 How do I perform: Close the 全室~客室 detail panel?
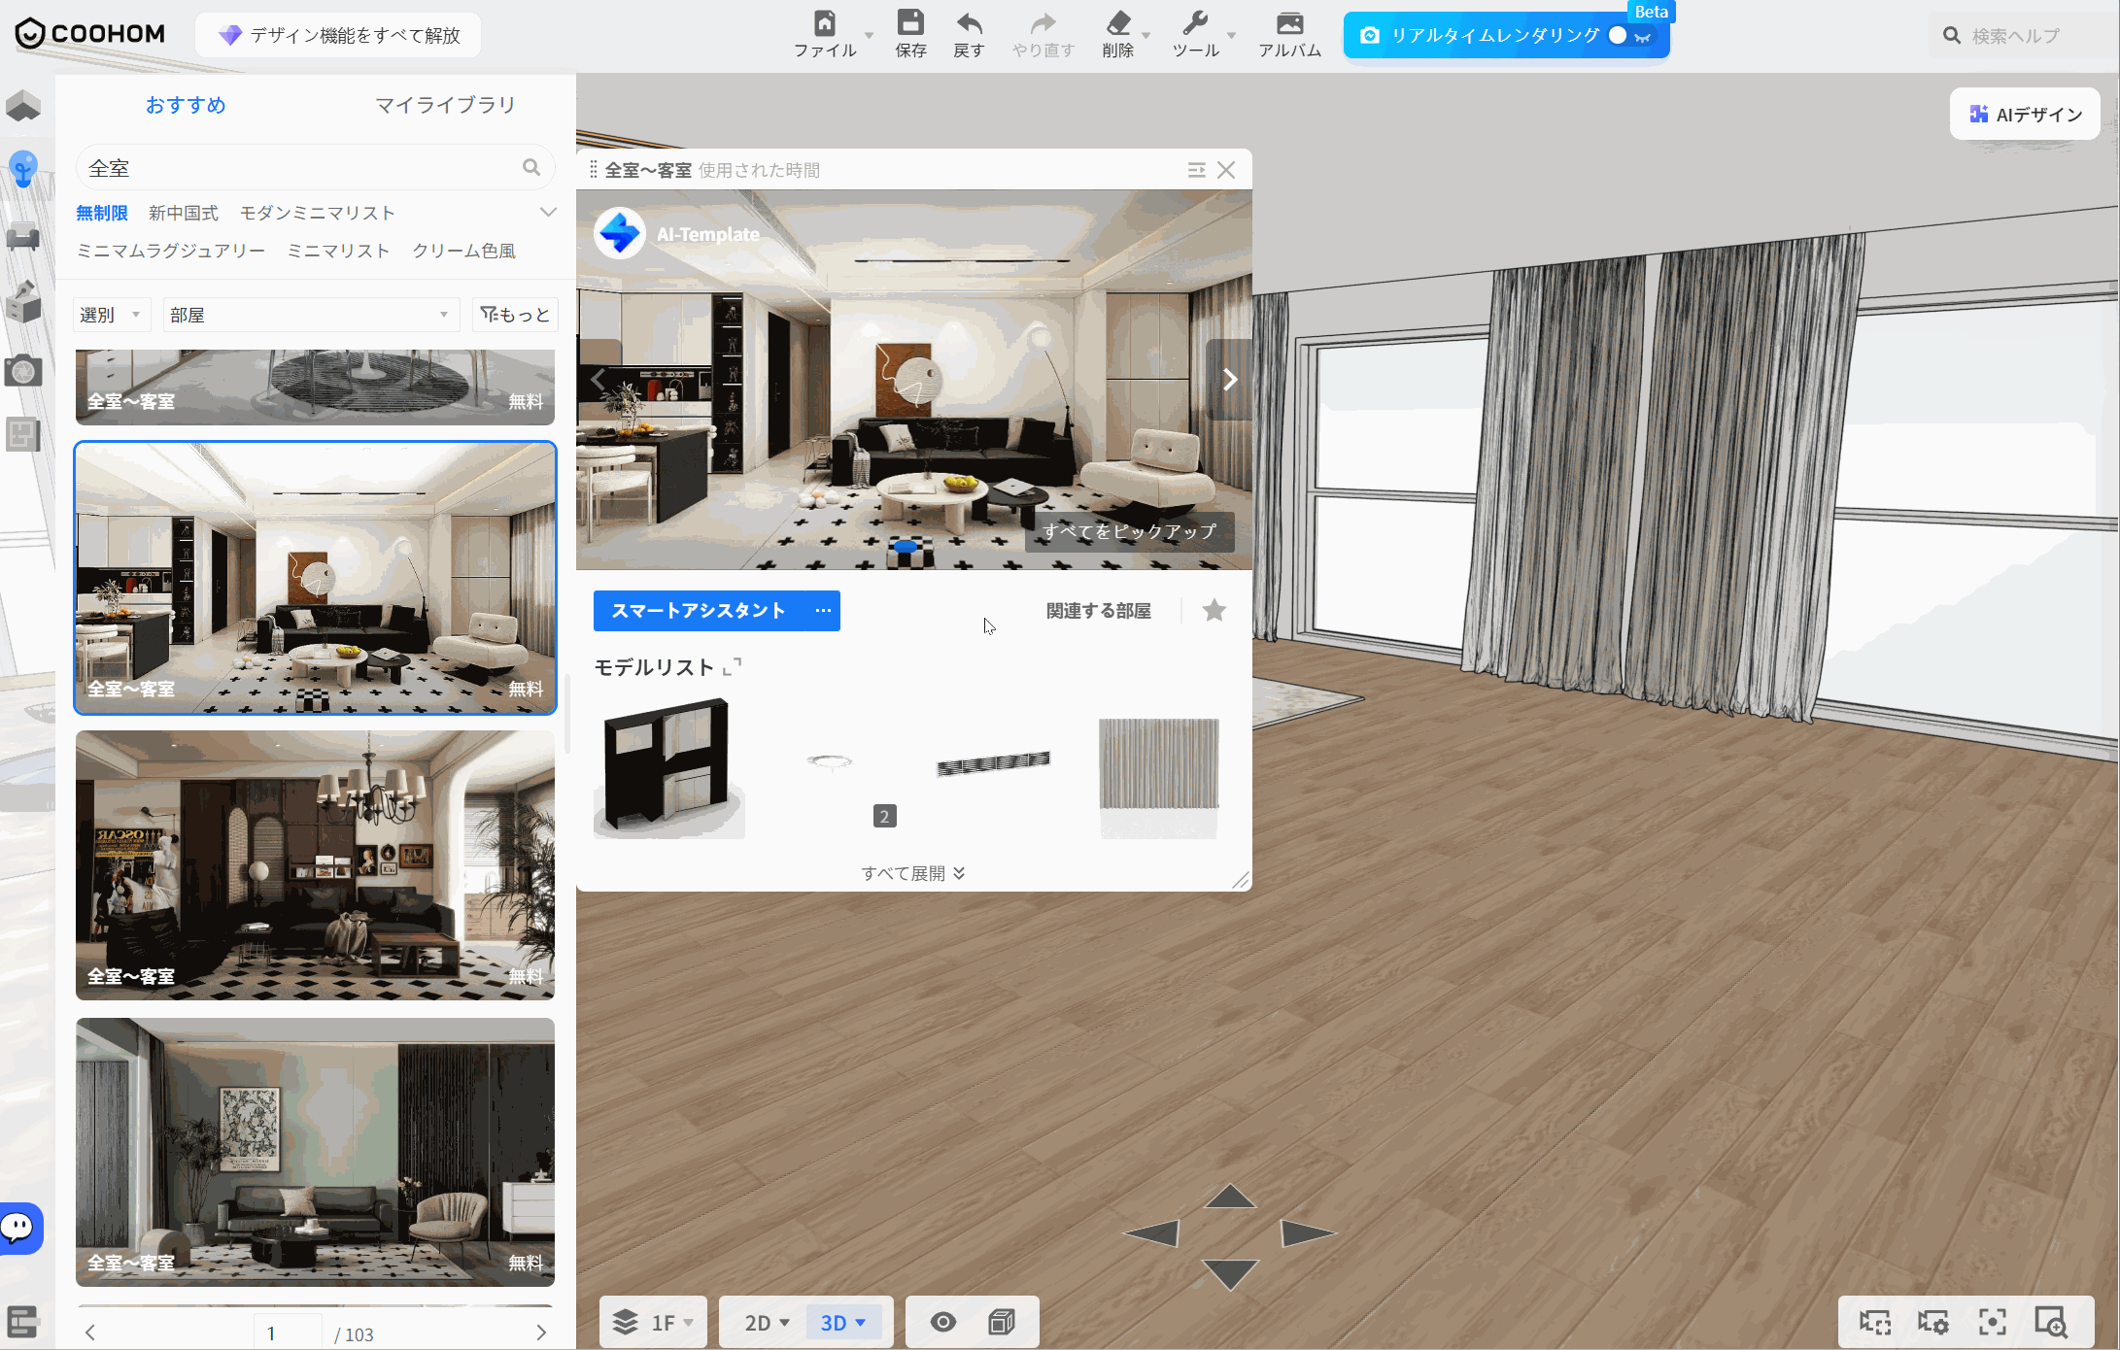(x=1227, y=170)
